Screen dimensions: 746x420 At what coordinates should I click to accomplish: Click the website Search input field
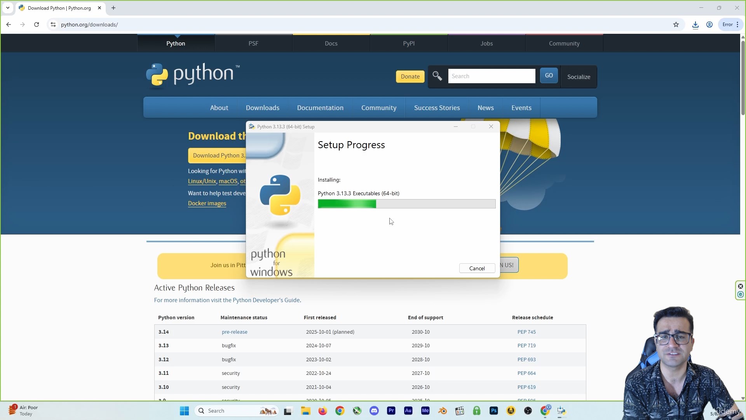(492, 76)
